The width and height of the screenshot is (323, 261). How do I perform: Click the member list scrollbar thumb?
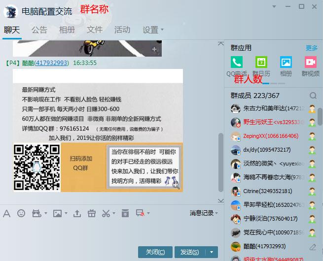(320, 117)
